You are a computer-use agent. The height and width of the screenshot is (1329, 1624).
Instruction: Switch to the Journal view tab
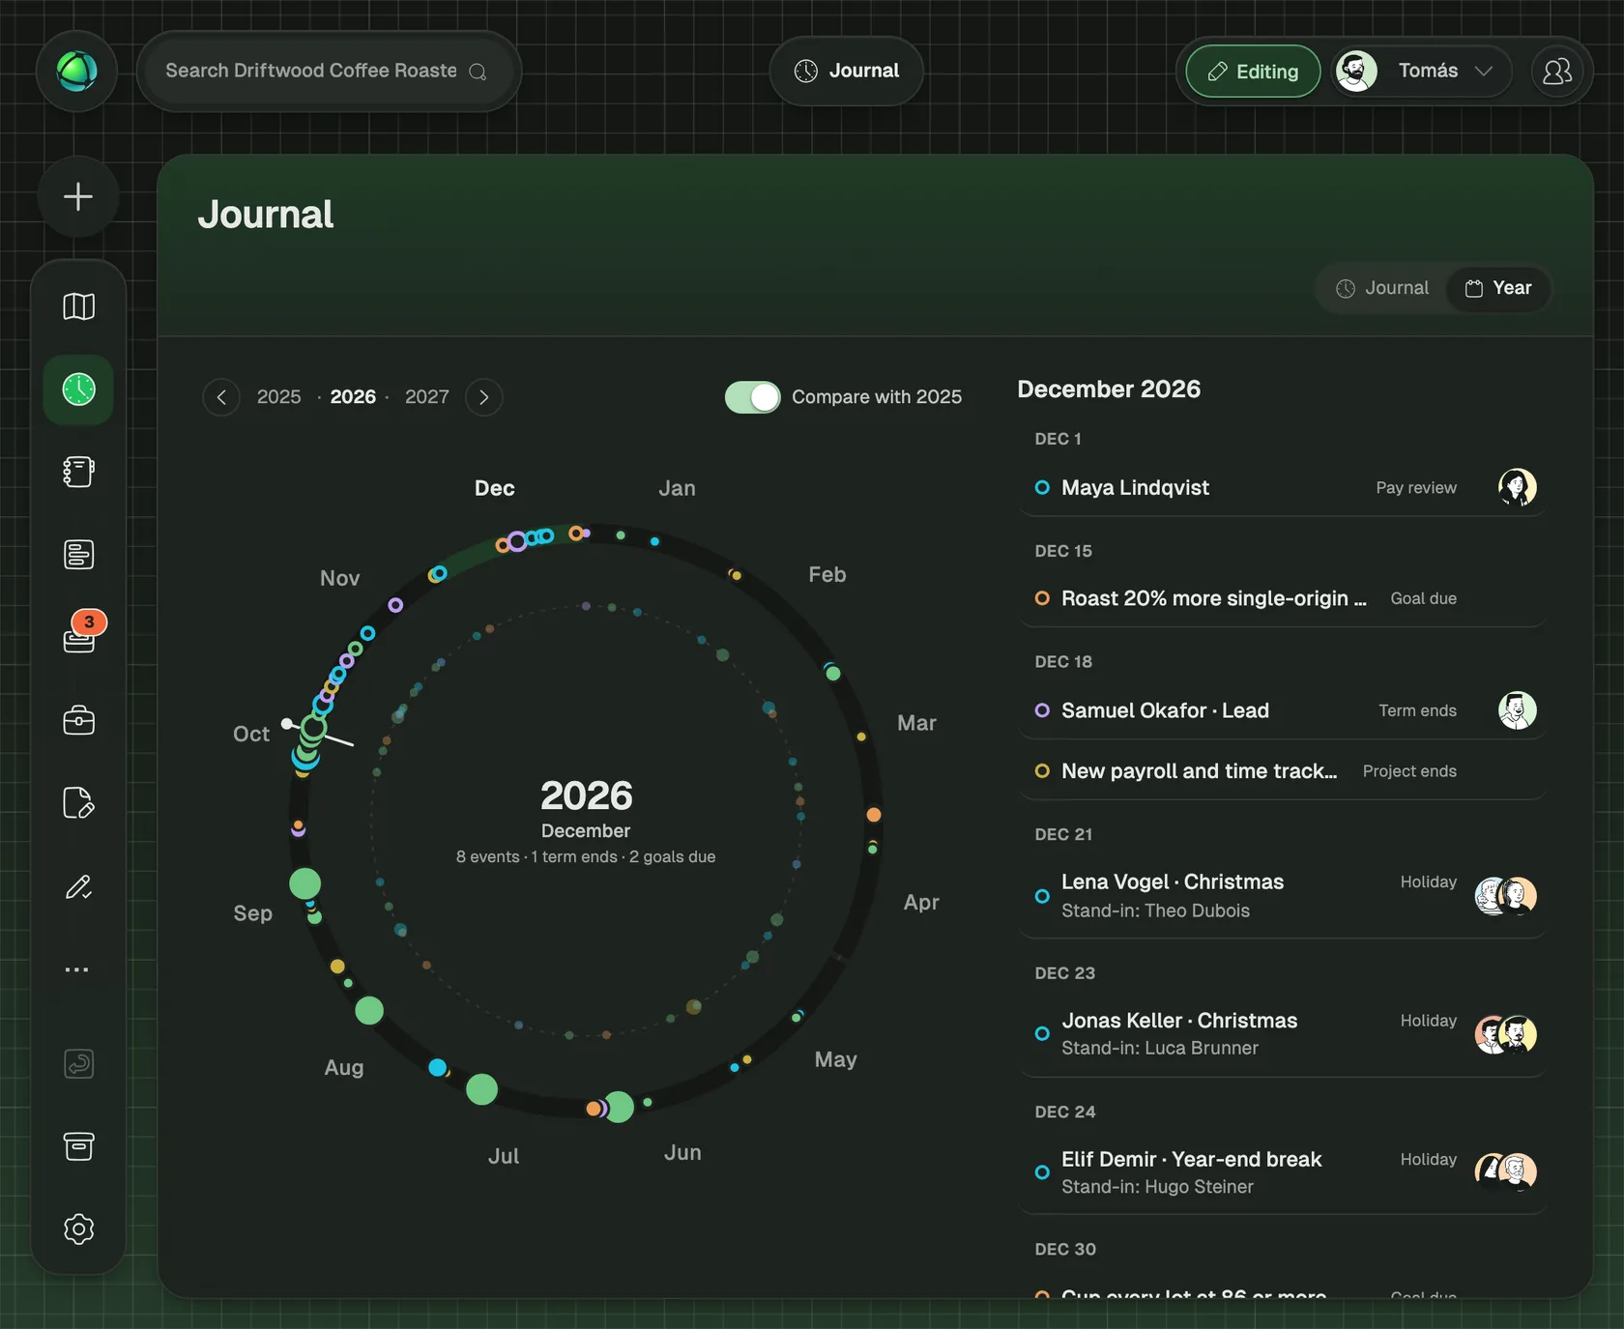1382,288
